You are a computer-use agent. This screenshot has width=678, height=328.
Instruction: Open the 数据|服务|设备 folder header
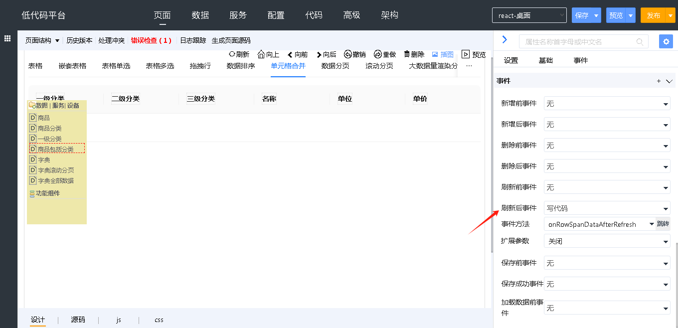tap(54, 105)
